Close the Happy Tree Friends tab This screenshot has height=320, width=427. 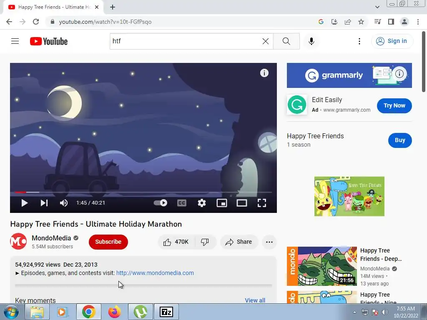97,7
